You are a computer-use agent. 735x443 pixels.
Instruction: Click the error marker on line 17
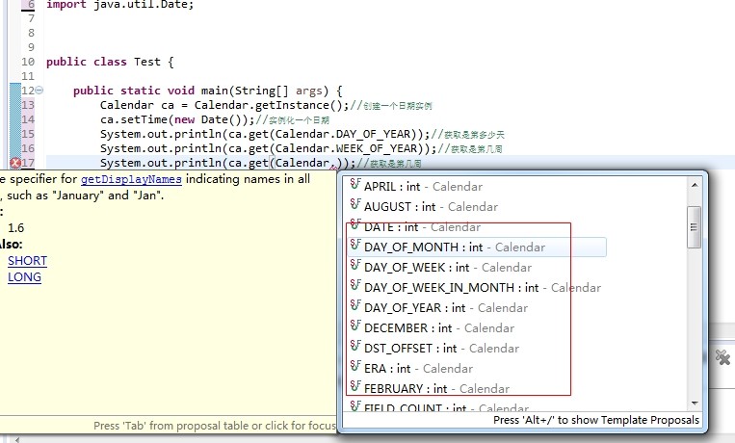[15, 163]
